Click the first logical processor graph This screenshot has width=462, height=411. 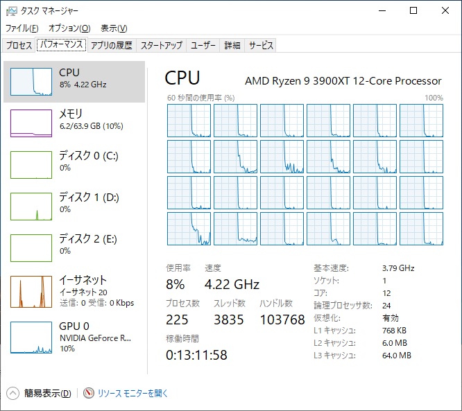point(189,121)
